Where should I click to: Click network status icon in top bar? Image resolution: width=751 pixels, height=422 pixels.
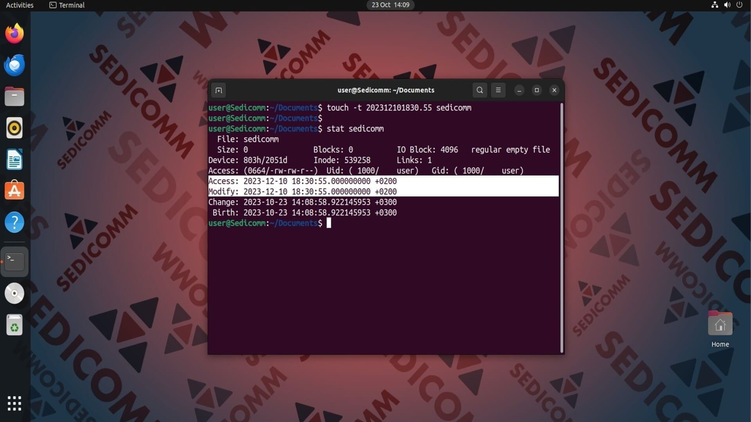click(x=715, y=5)
